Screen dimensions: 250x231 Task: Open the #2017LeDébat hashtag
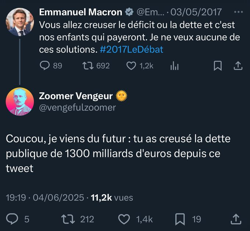[131, 49]
